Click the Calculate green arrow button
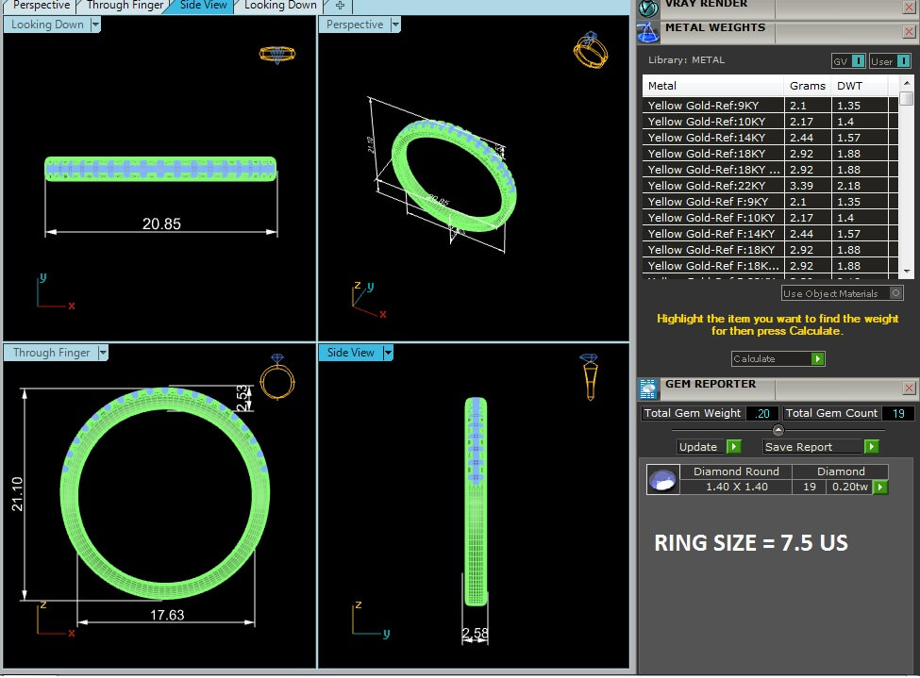The width and height of the screenshot is (920, 678). (x=817, y=358)
